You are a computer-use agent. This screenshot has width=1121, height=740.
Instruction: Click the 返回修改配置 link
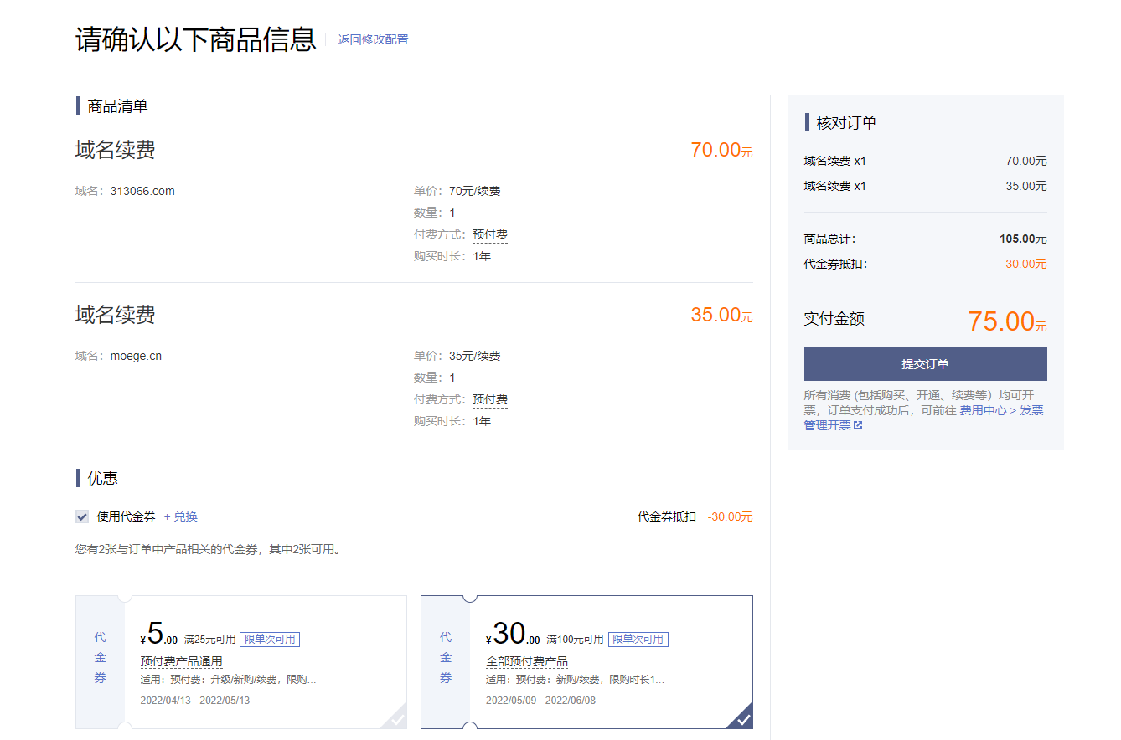click(x=373, y=39)
